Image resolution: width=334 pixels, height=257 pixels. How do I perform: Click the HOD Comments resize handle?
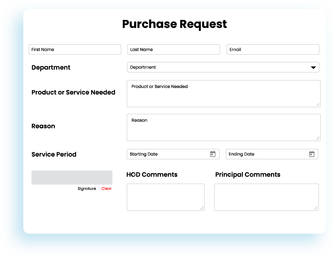202,208
